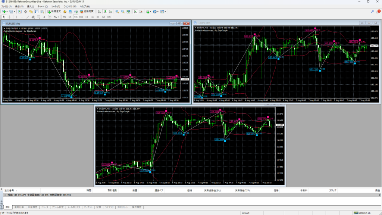Viewport: 382px width, 215px height.
Task: Expand the indicators list dropdown arrow
Action: [x=151, y=12]
